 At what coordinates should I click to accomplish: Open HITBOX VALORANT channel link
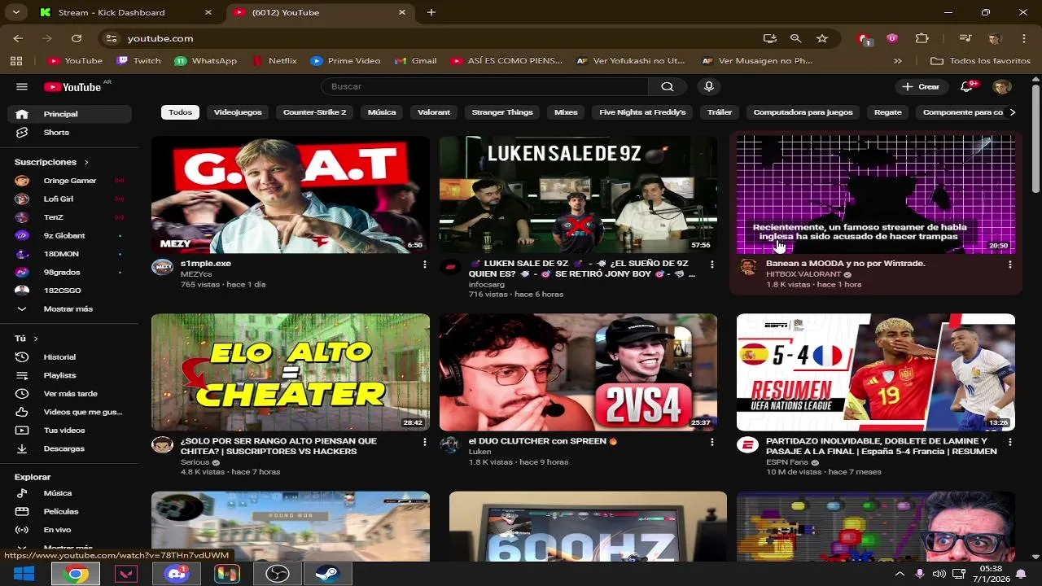(x=803, y=275)
